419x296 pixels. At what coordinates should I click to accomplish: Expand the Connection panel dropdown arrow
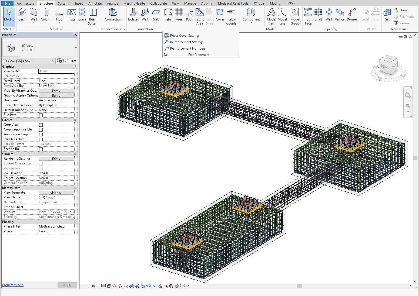pyautogui.click(x=121, y=29)
